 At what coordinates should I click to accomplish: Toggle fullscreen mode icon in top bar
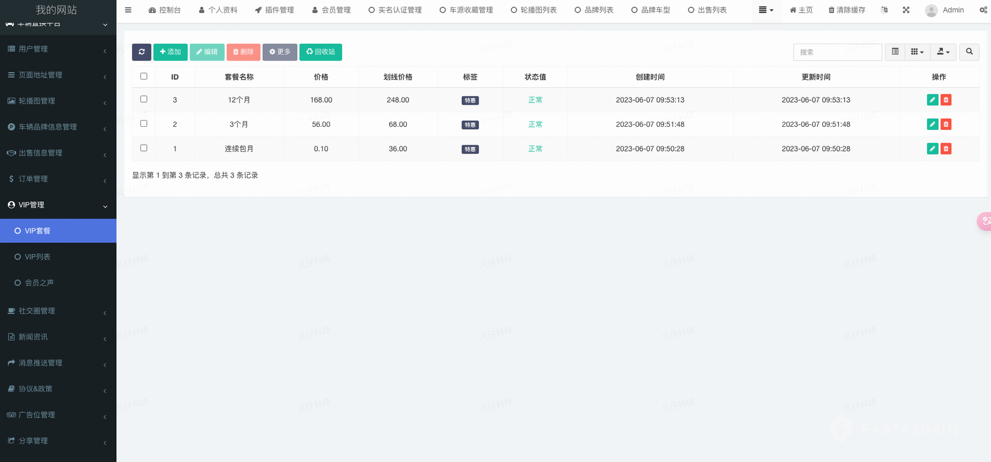pyautogui.click(x=906, y=10)
